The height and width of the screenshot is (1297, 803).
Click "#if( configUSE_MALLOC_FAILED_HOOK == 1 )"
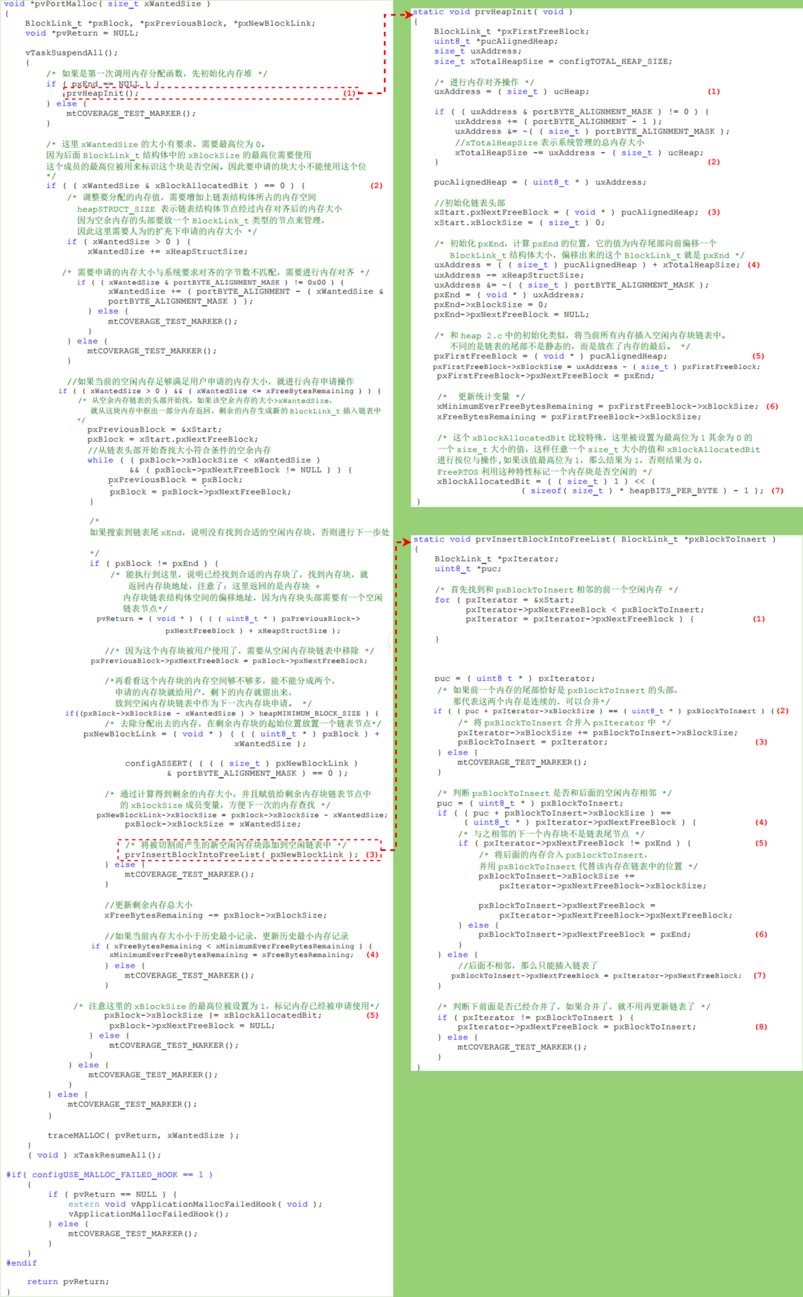[110, 1175]
